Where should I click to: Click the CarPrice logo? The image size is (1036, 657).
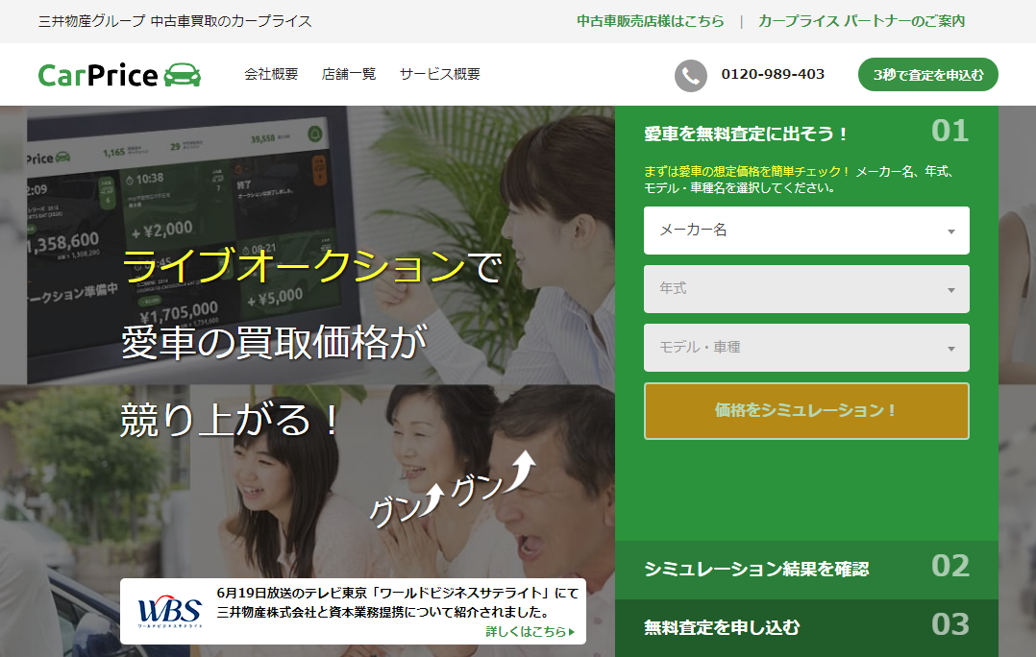click(97, 75)
